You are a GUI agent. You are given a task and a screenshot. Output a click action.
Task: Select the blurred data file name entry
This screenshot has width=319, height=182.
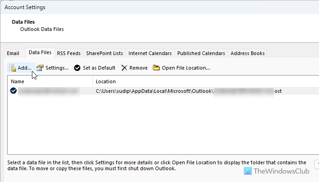tap(48, 91)
